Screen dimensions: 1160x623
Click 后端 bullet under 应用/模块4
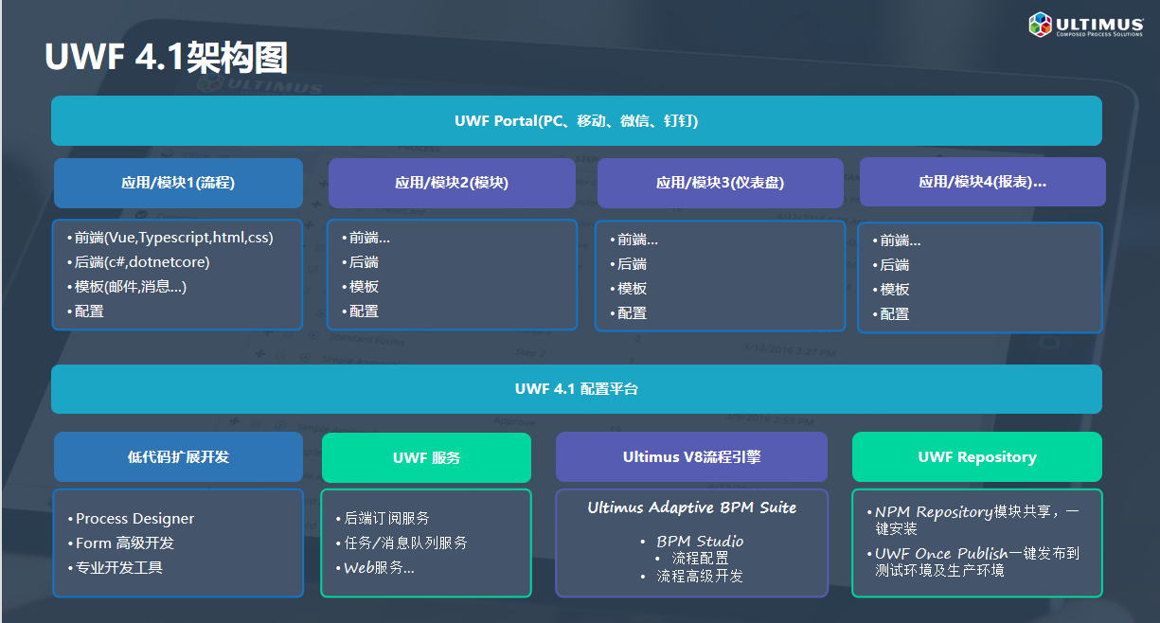click(x=891, y=265)
